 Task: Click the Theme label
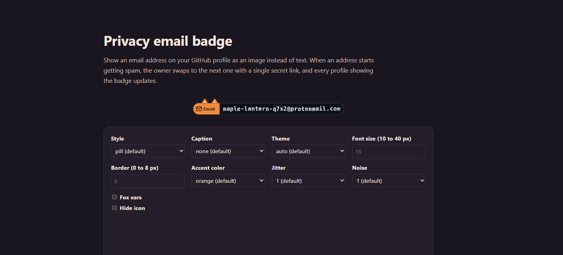(281, 139)
